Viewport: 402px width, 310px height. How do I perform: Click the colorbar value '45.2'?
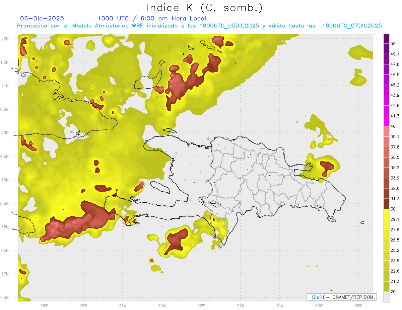coord(395,85)
